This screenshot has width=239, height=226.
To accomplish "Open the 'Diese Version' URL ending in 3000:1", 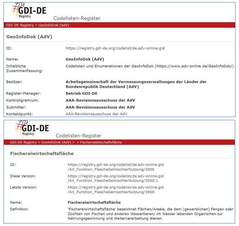I will tap(116, 178).
